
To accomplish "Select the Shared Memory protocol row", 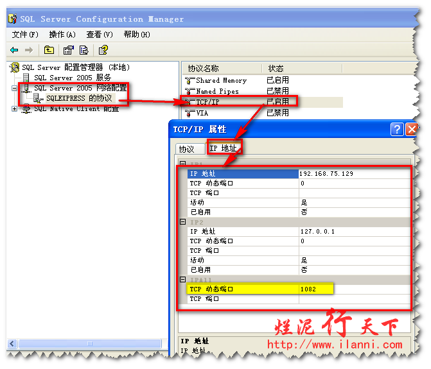I will coord(263,80).
